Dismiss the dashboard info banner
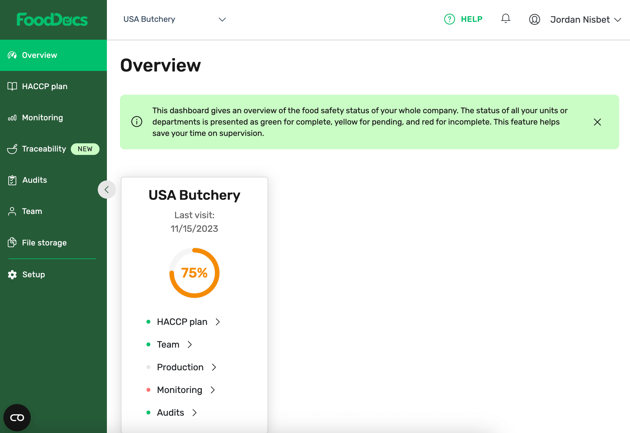630x433 pixels. pyautogui.click(x=597, y=122)
